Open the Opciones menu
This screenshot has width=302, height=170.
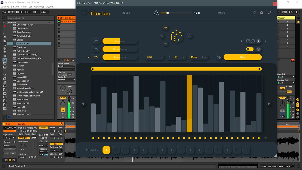(39, 7)
